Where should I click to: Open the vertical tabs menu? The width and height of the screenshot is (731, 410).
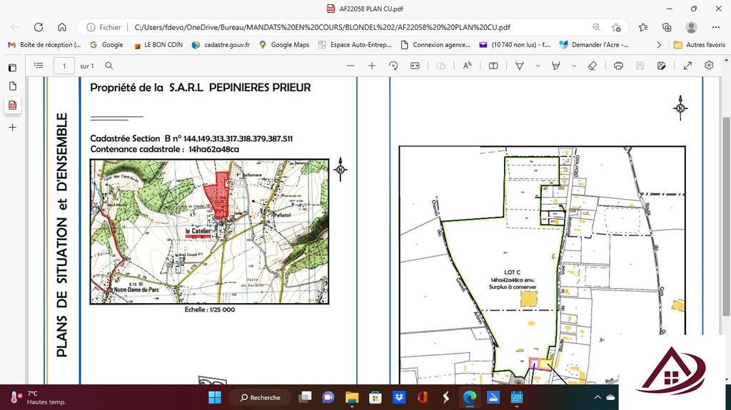pyautogui.click(x=13, y=68)
